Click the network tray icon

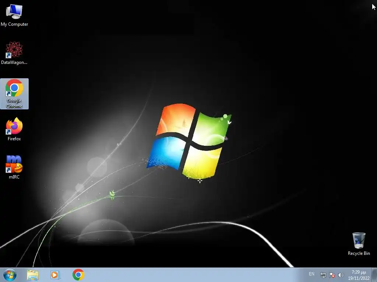[323, 275]
